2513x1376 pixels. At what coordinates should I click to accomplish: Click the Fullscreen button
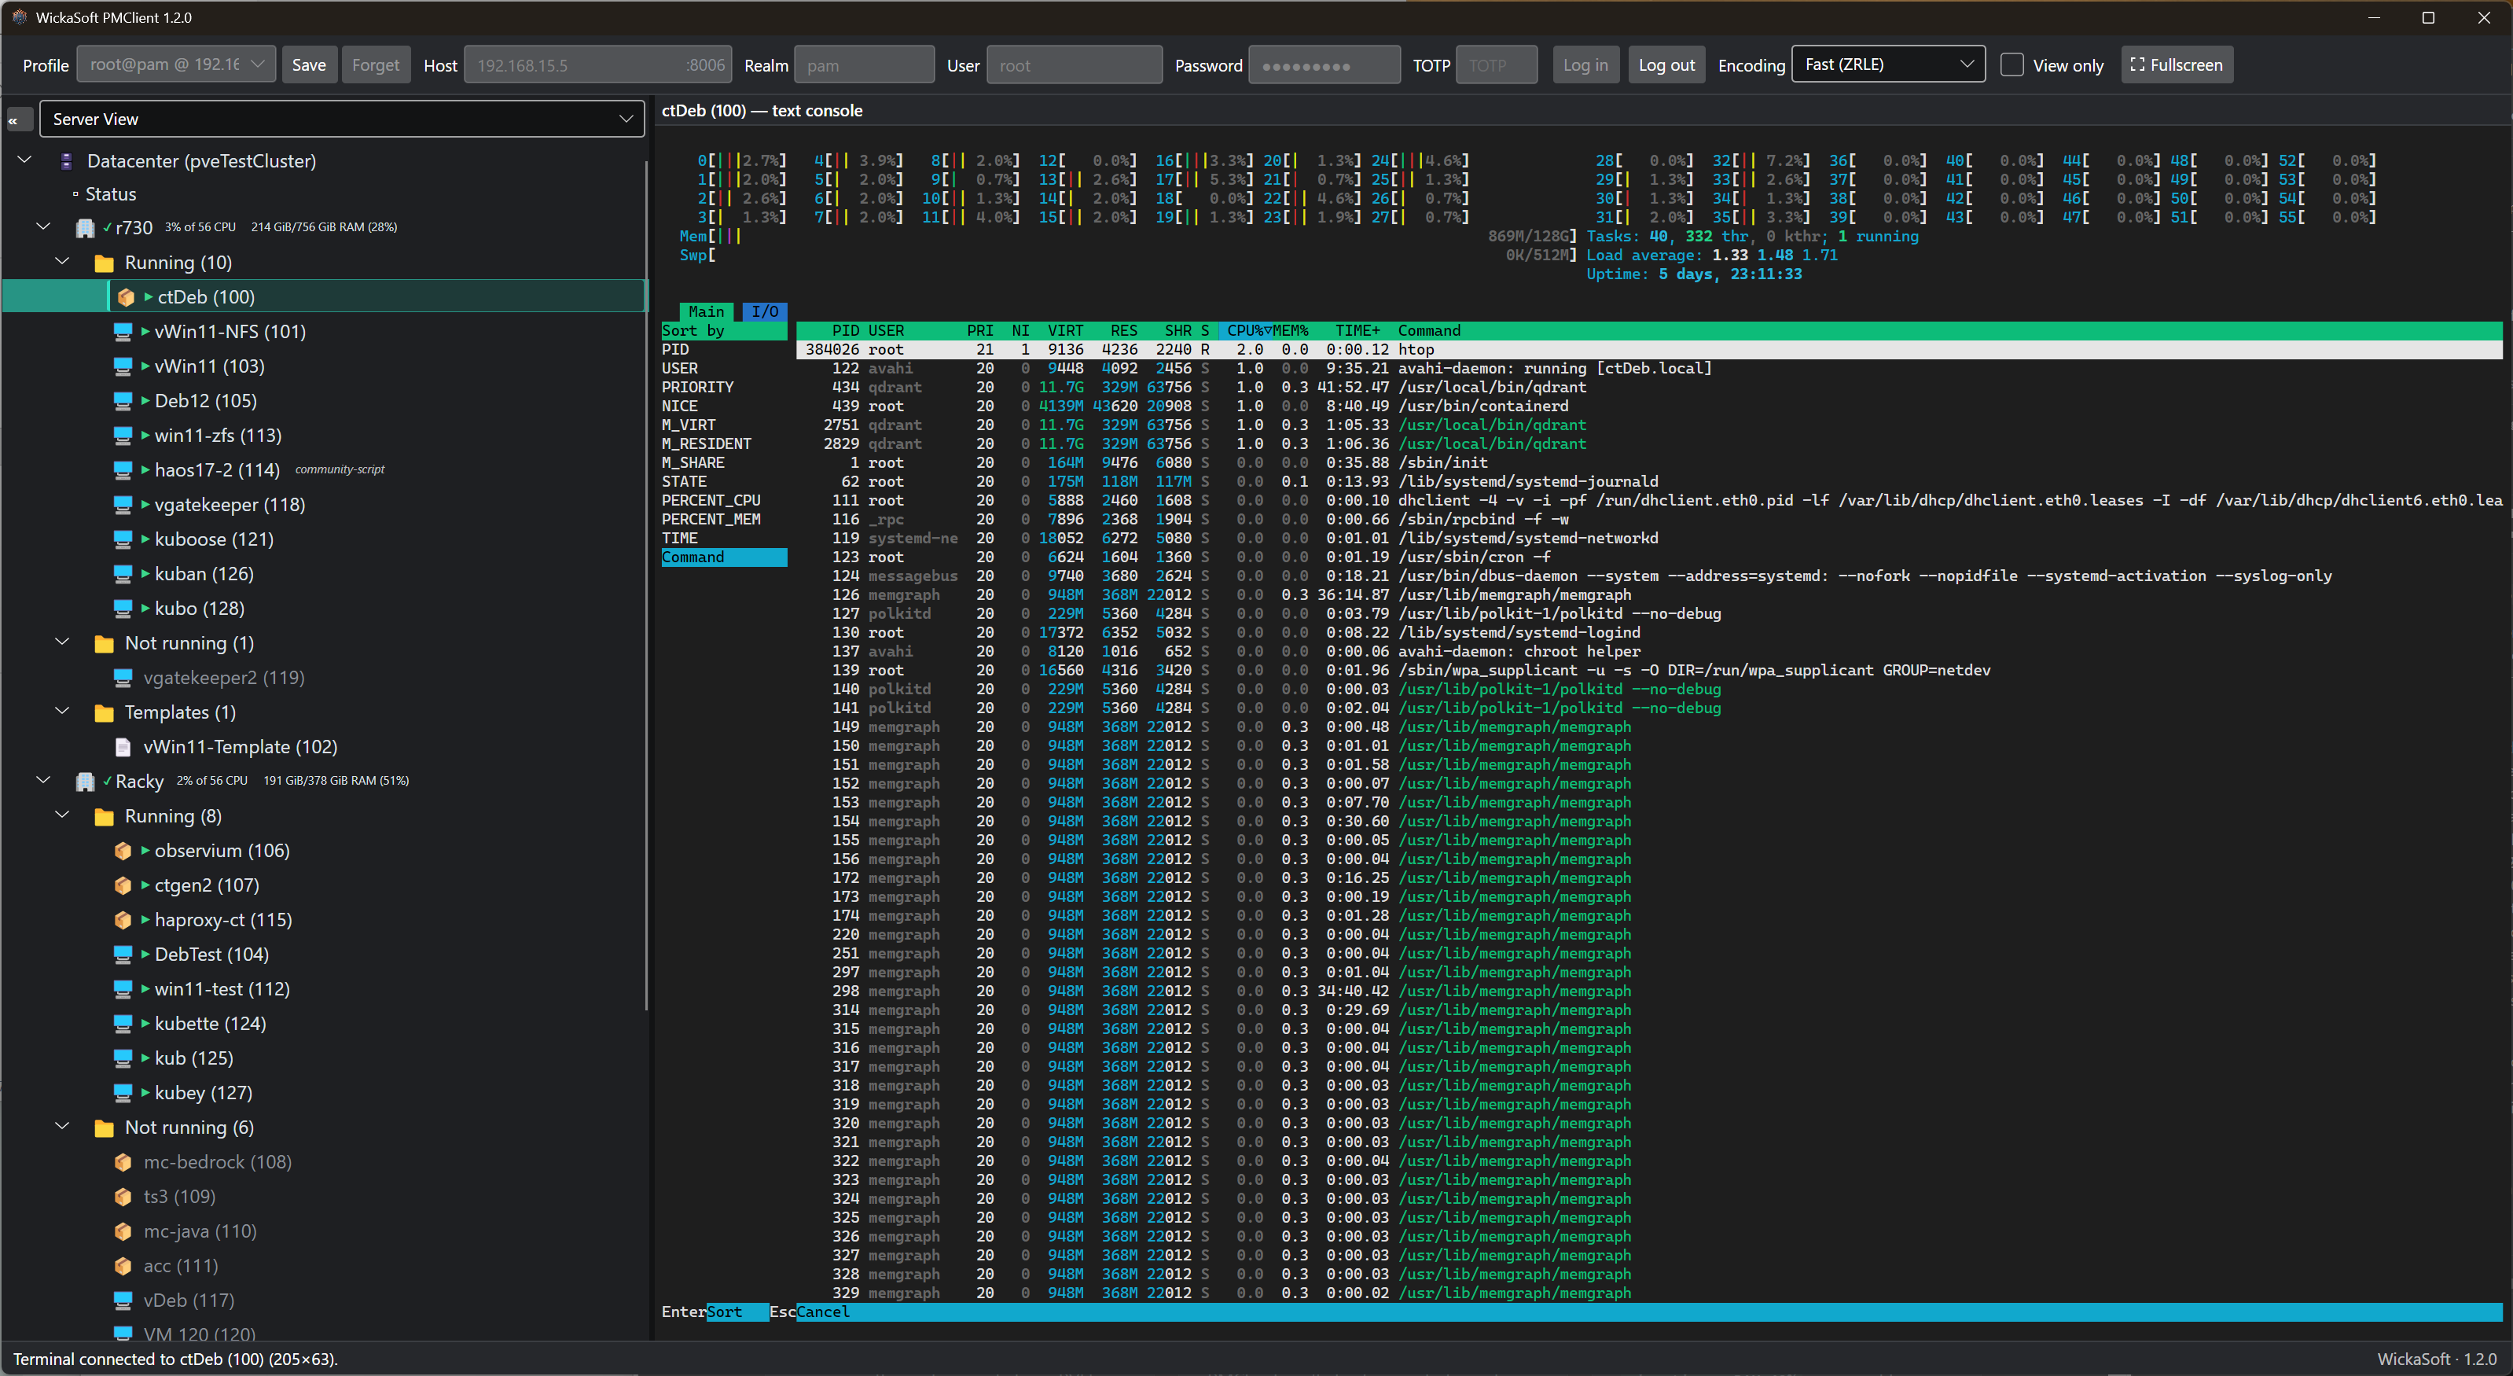pyautogui.click(x=2177, y=64)
